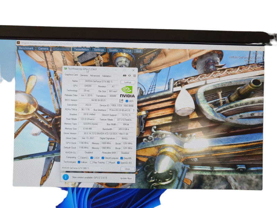This screenshot has width=277, height=208.
Task: Open the Camera menu in Heaven
Action: click(43, 49)
